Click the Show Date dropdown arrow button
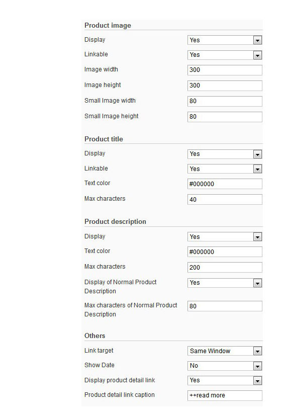The width and height of the screenshot is (286, 415). [x=257, y=366]
